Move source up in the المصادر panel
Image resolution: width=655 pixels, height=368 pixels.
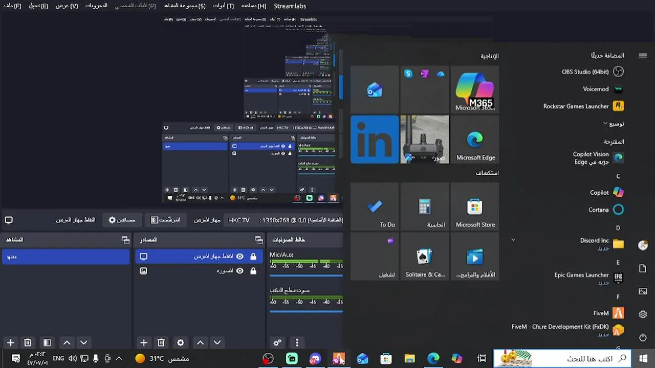click(200, 342)
